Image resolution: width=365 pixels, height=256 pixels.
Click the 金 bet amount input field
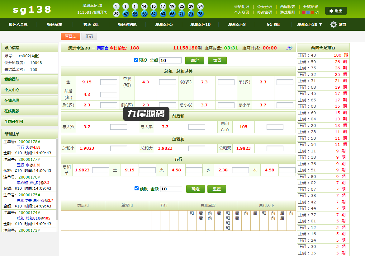(x=108, y=82)
